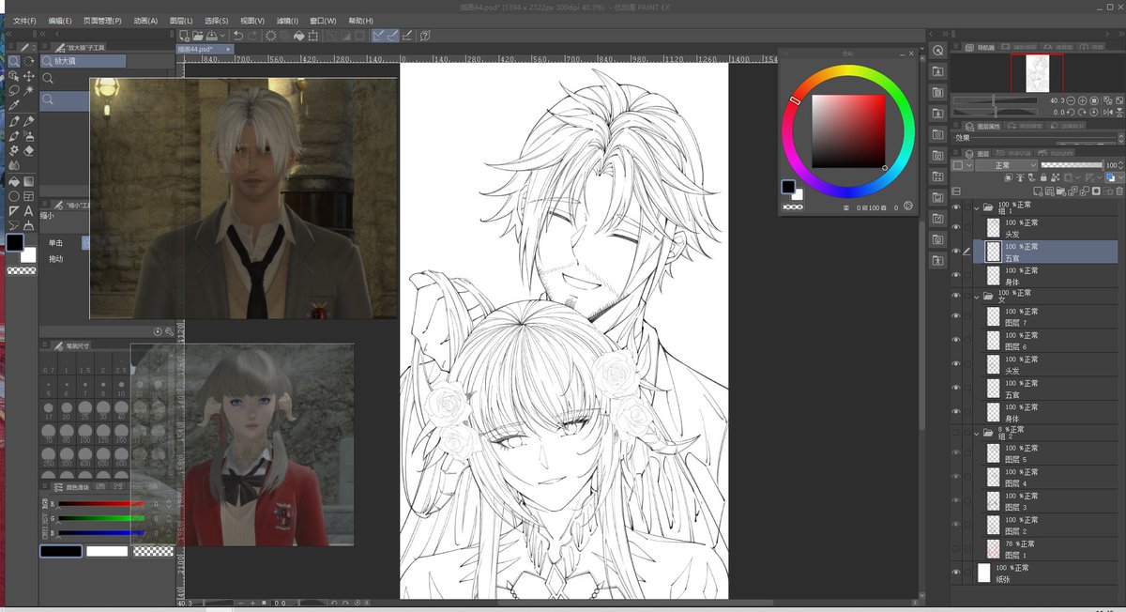This screenshot has width=1126, height=612.
Task: Hide the 组 1 folder layer
Action: click(956, 208)
